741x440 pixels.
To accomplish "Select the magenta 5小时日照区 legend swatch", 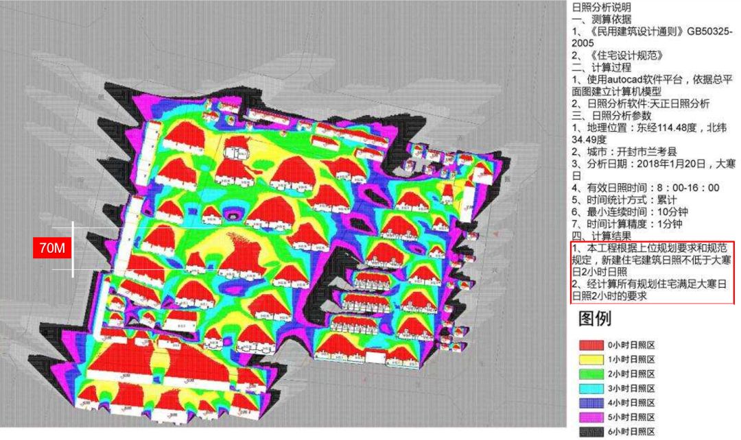I will point(591,417).
